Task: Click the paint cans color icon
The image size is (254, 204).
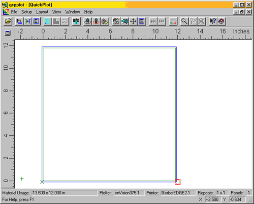Action: pyautogui.click(x=105, y=21)
